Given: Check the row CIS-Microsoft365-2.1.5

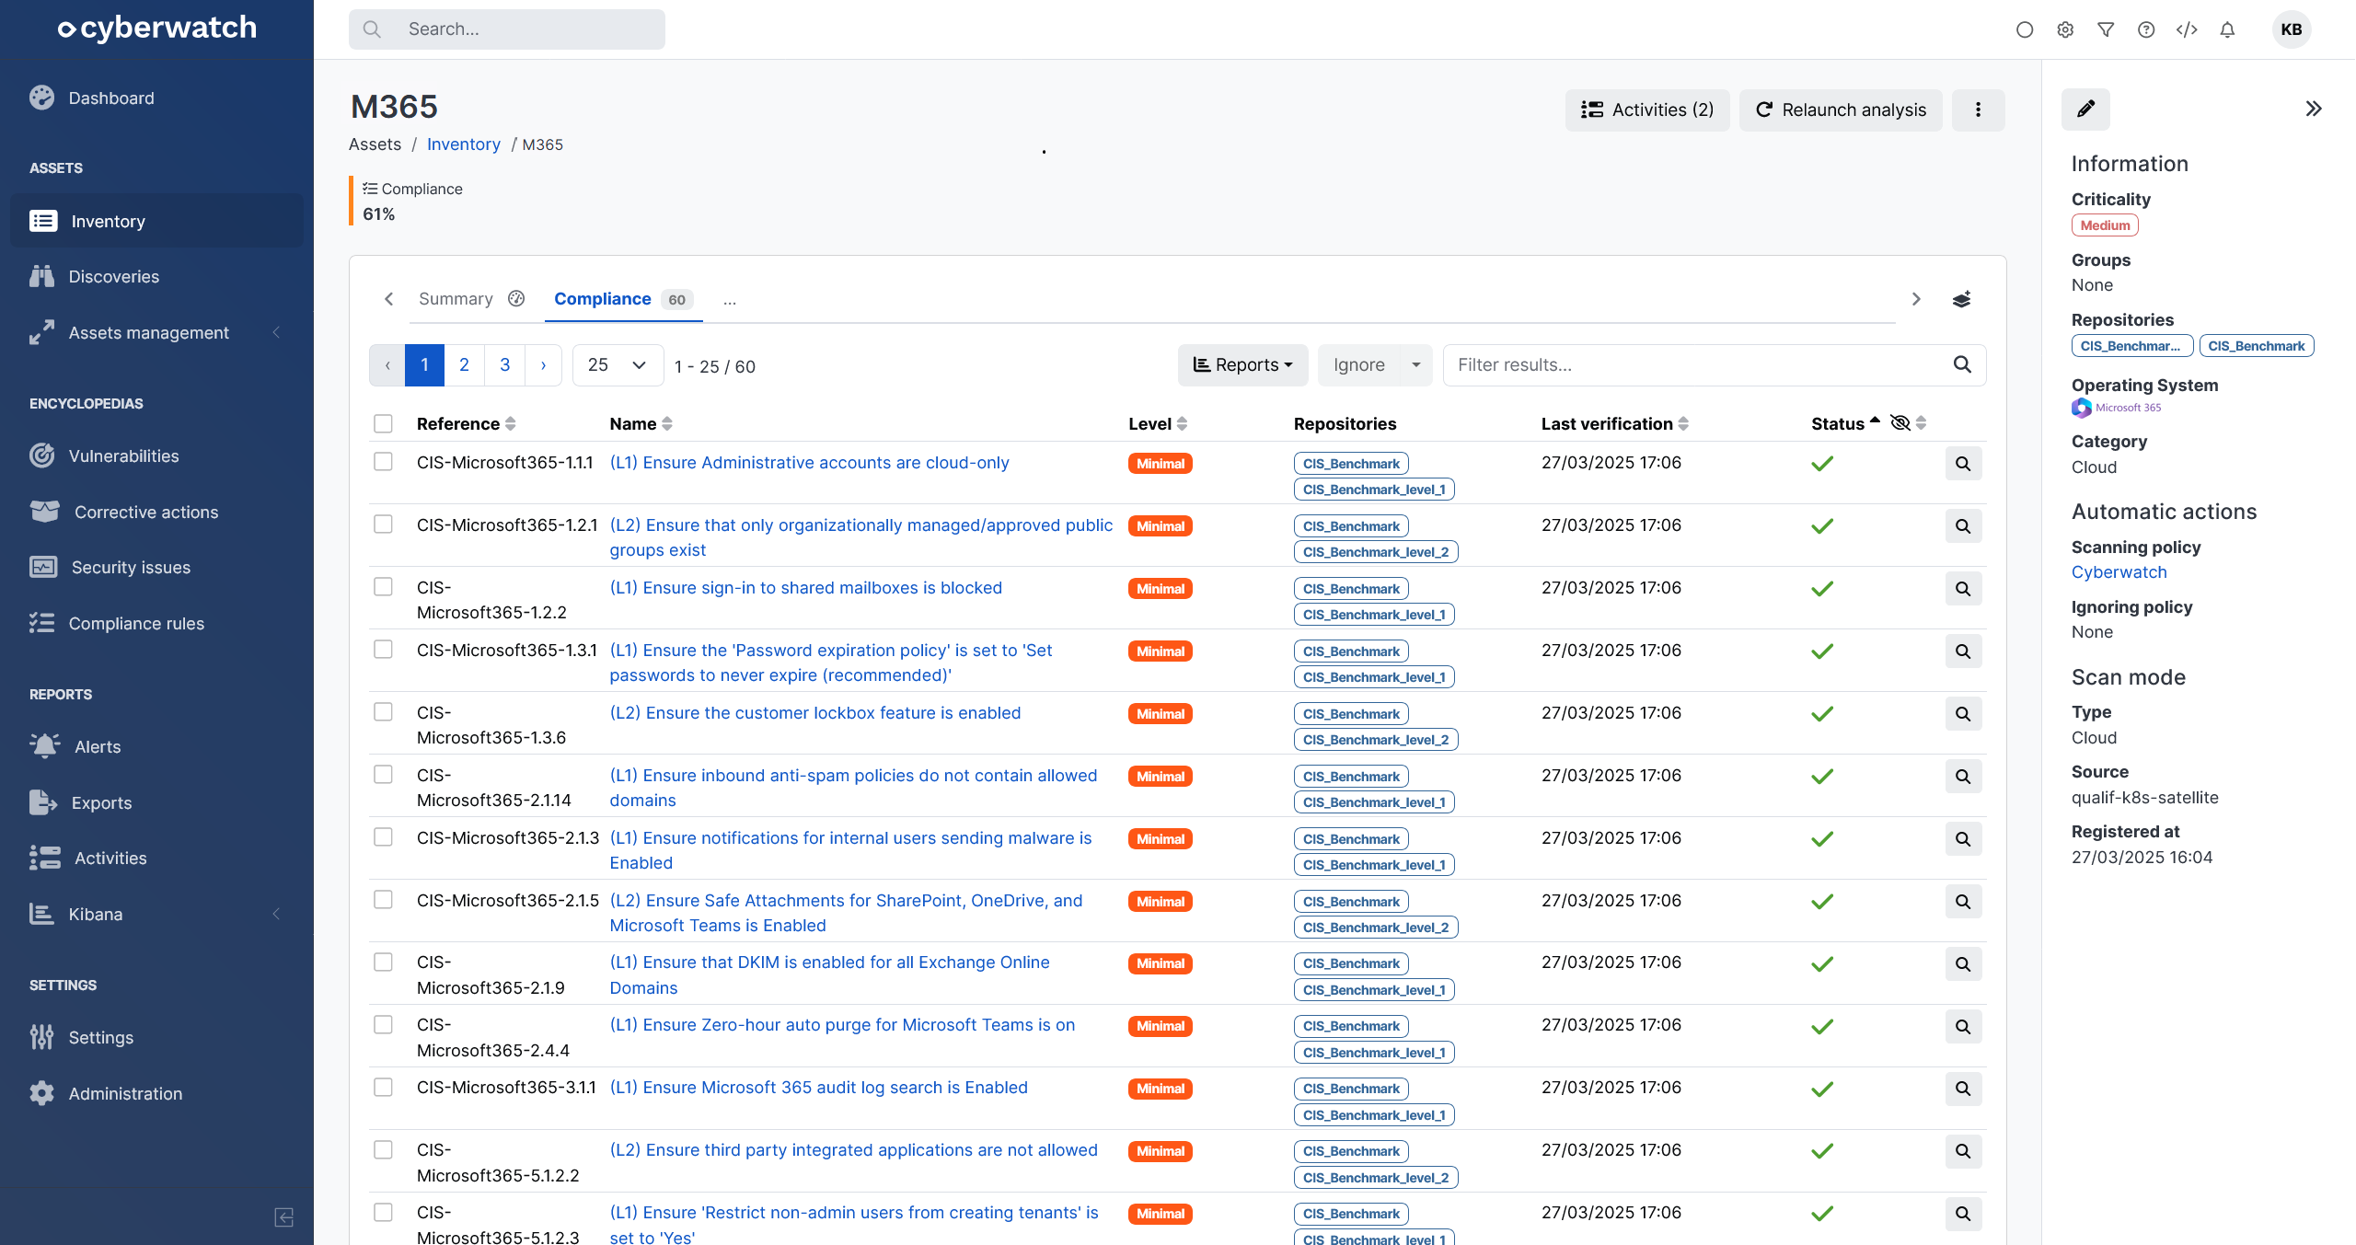Looking at the screenshot, I should (x=383, y=899).
